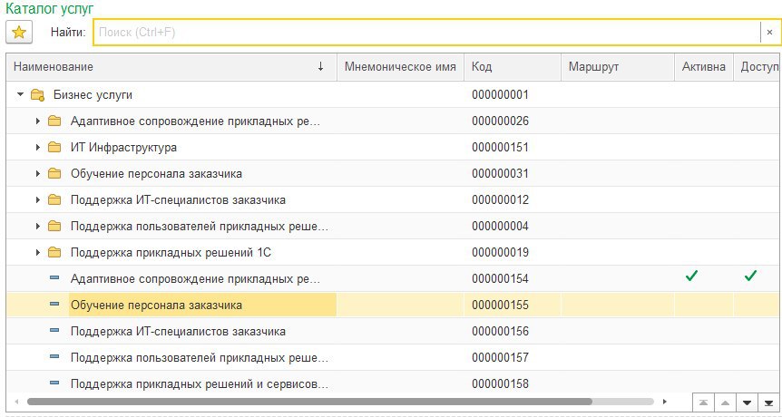Image resolution: width=782 pixels, height=417 pixels.
Task: Expand the Поддержка пользователей прикладных folder
Action: click(38, 227)
